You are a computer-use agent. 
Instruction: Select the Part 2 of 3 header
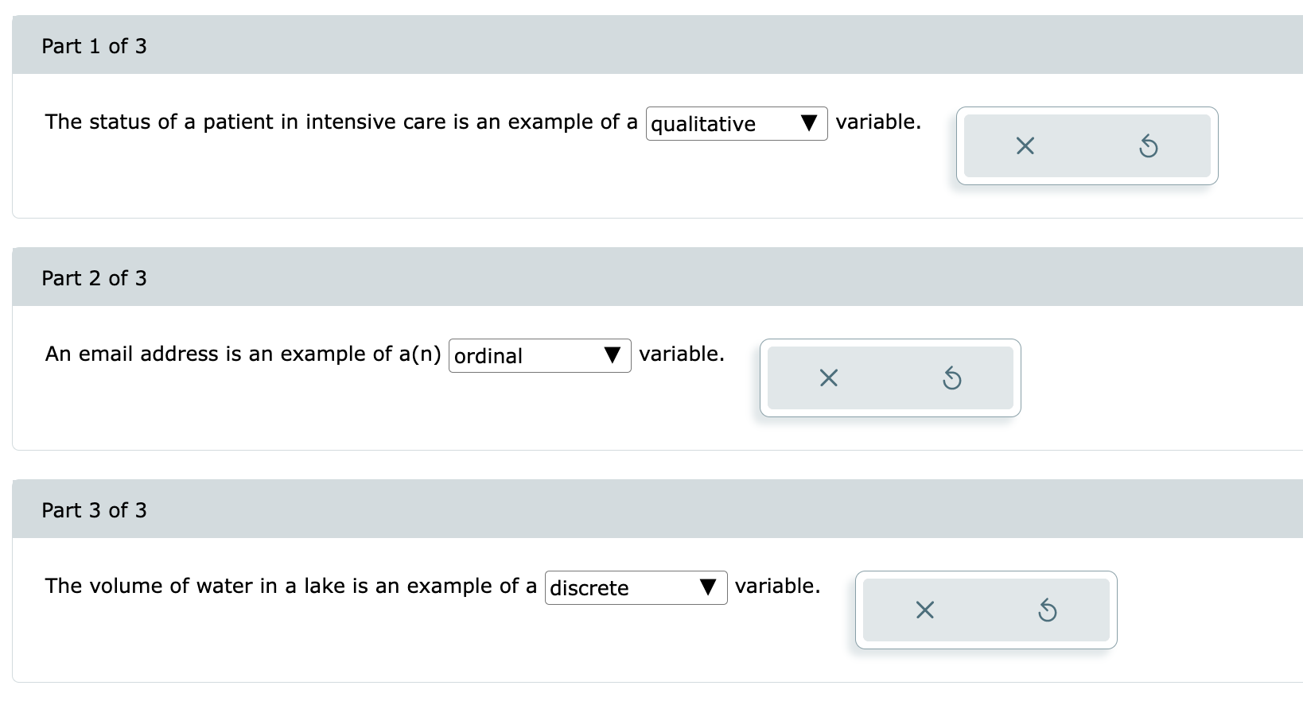(95, 277)
